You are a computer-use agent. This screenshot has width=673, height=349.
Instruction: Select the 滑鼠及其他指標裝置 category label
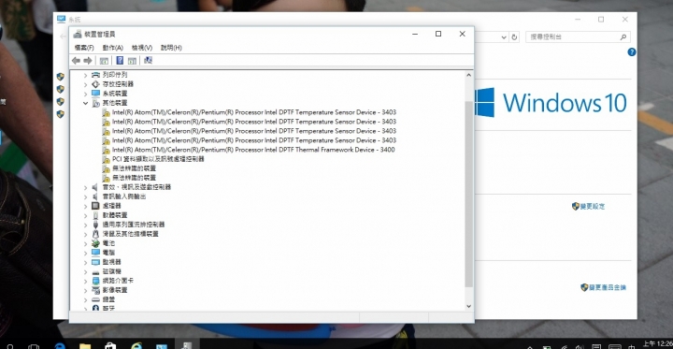(131, 234)
